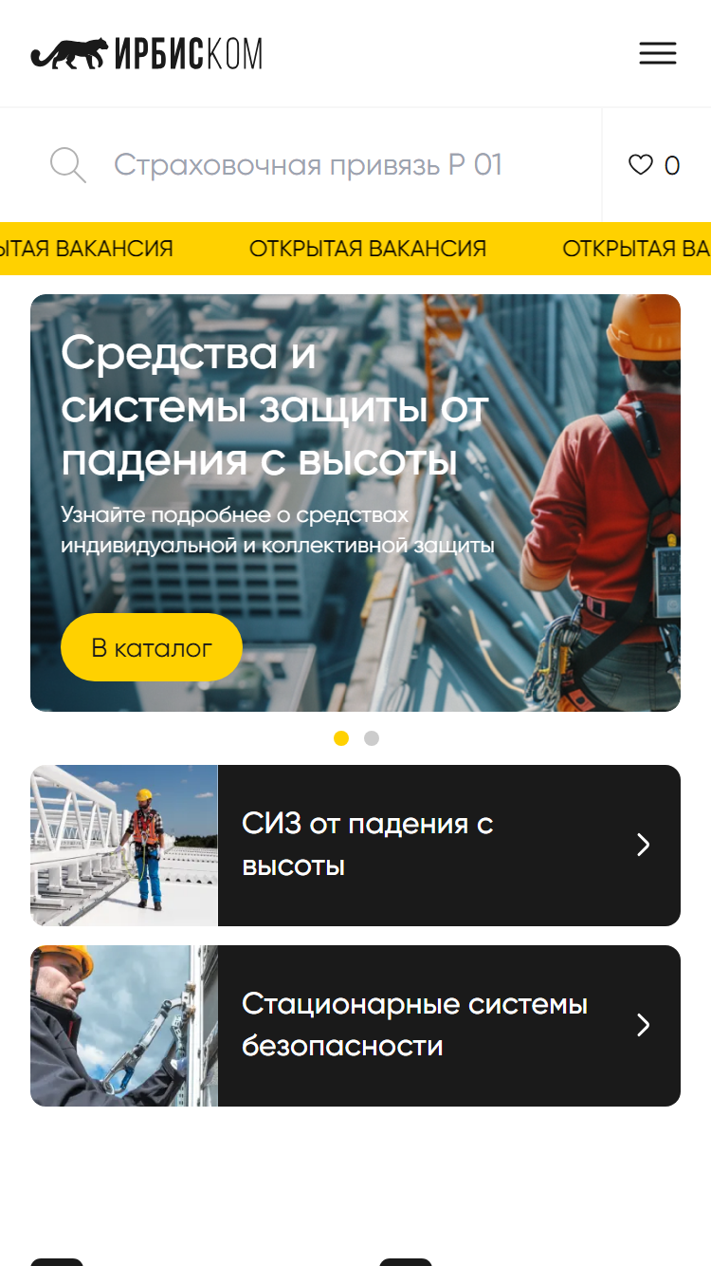Expand Стационарные системы безопасности chevron

click(644, 1025)
